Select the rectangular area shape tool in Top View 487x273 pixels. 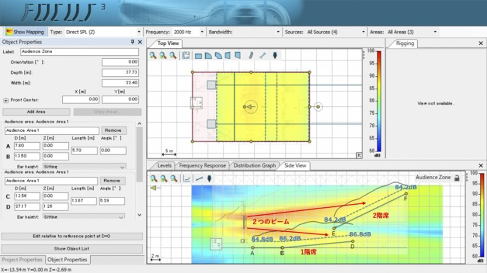[x=199, y=55]
